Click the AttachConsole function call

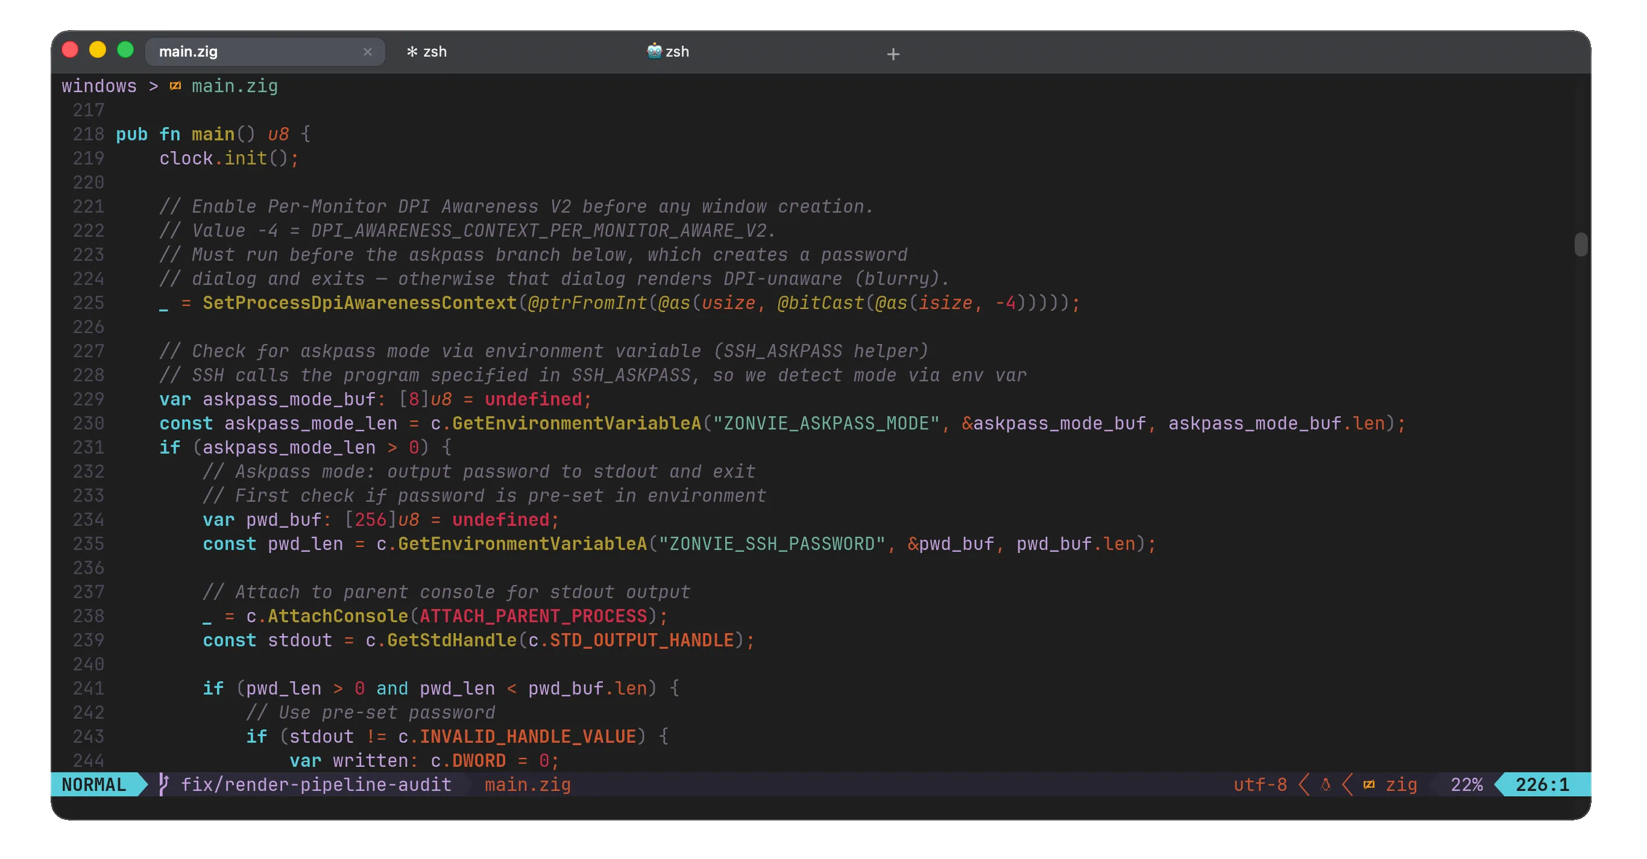pyautogui.click(x=338, y=616)
